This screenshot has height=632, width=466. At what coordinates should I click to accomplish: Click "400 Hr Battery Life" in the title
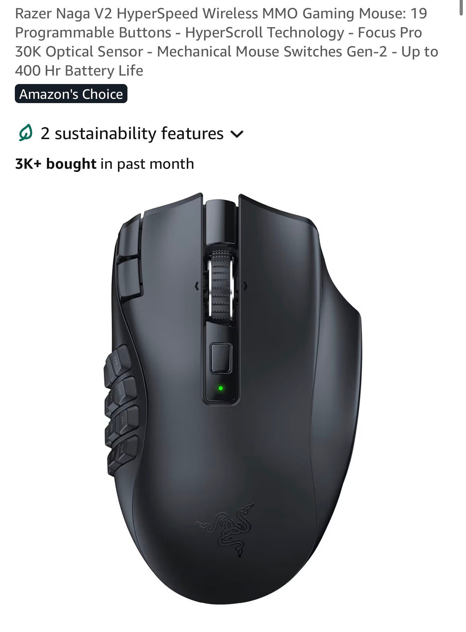click(79, 71)
